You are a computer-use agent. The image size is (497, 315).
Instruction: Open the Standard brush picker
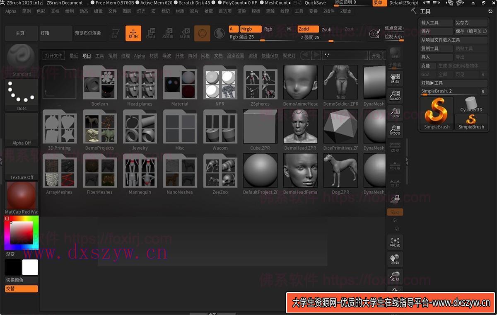point(22,60)
